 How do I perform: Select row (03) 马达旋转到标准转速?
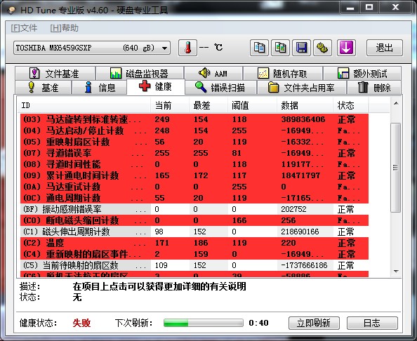point(194,119)
